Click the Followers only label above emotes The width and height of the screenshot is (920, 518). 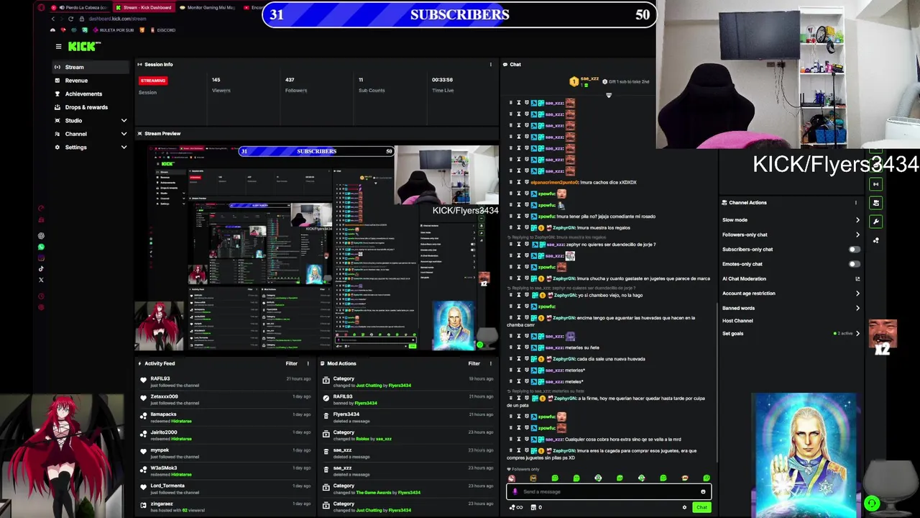point(525,469)
